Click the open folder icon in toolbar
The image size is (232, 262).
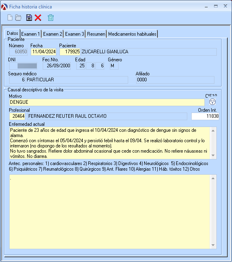[x=18, y=18]
